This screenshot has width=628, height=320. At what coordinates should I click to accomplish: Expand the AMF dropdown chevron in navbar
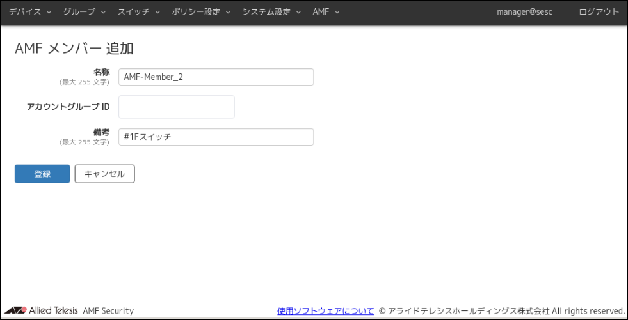point(337,12)
